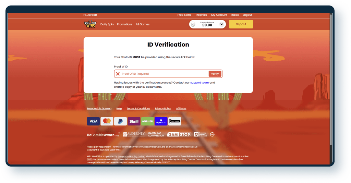Open the Promotions page
The height and width of the screenshot is (183, 351).
pyautogui.click(x=125, y=24)
